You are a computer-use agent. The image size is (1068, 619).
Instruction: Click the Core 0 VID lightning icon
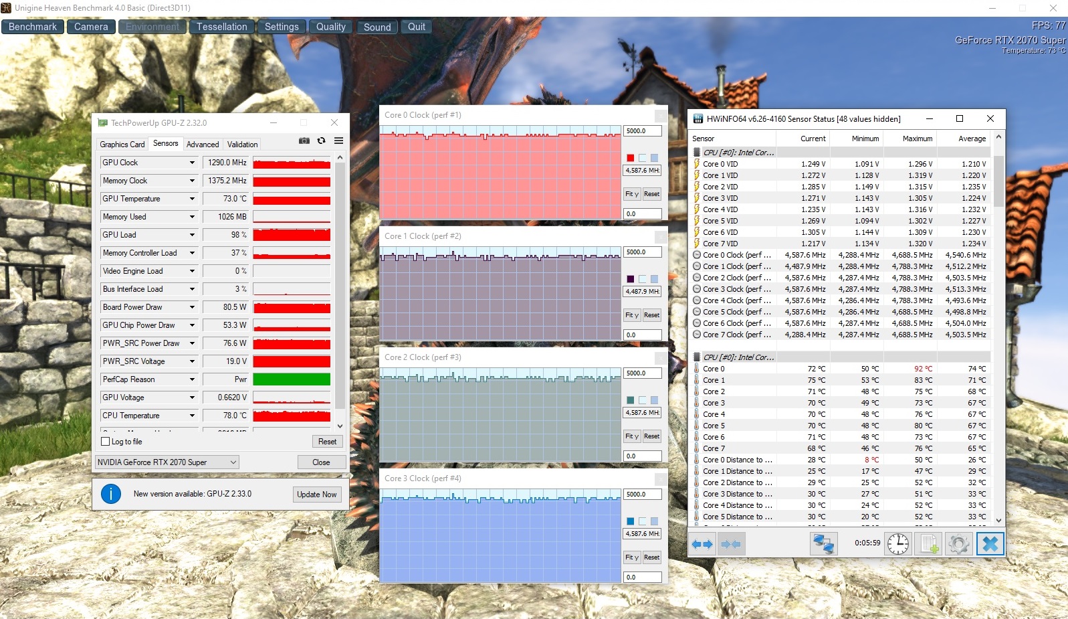coord(697,164)
